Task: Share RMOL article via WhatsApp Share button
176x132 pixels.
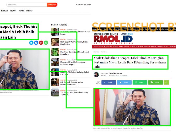Action: tap(140, 82)
